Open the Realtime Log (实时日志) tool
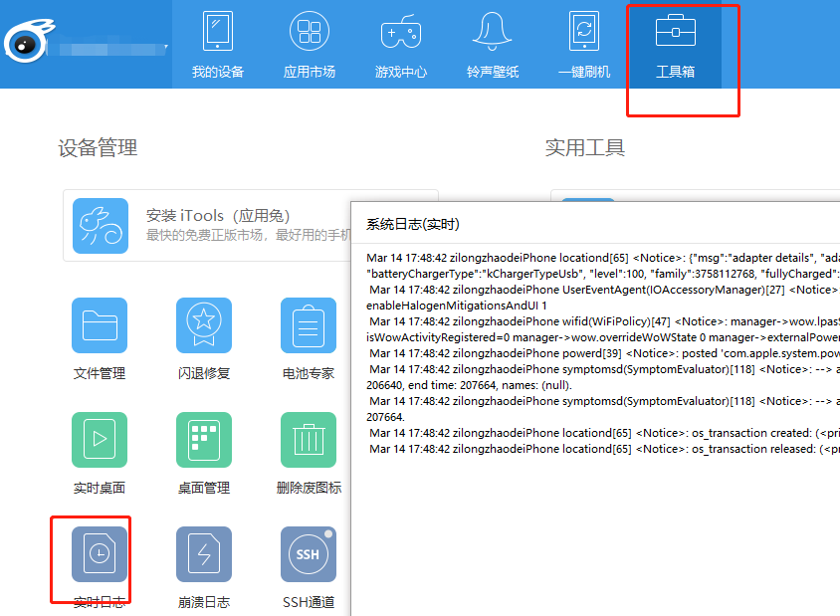Screen dimensions: 840x616 point(100,554)
